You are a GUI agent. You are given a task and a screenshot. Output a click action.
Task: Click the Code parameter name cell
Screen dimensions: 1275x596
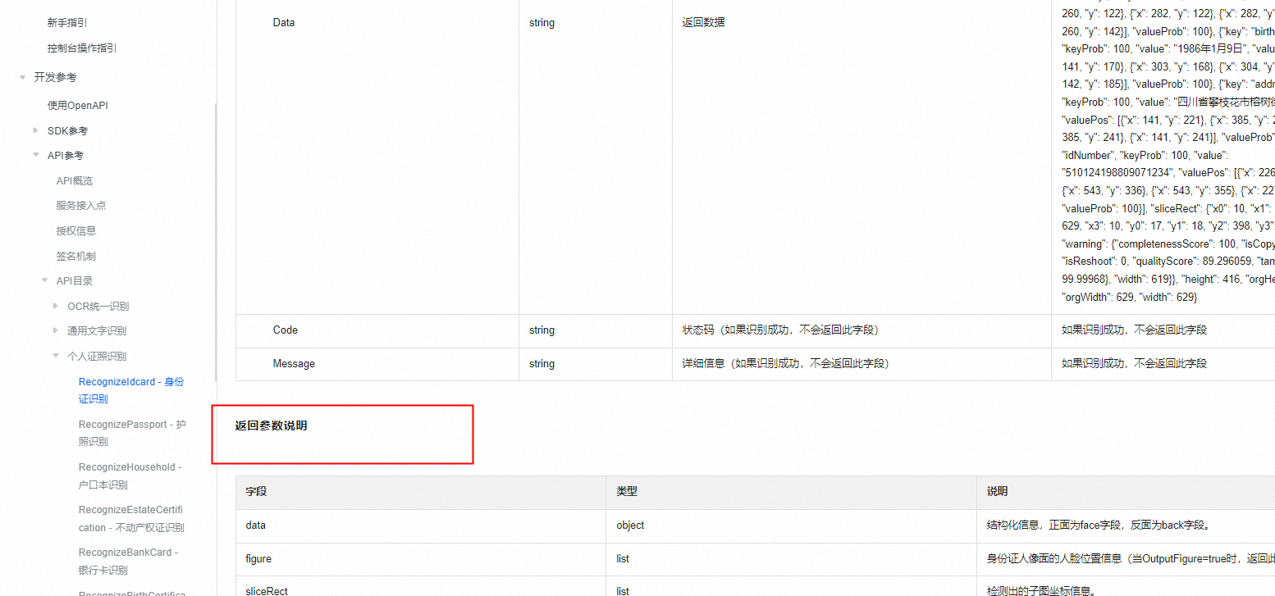(x=286, y=330)
